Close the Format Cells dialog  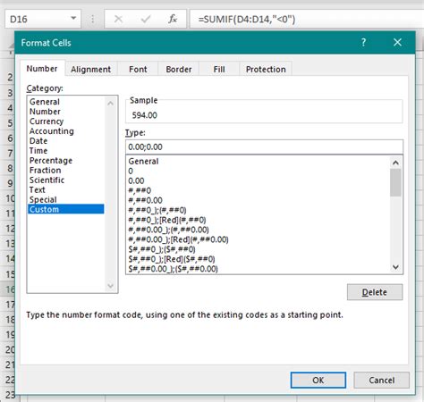pyautogui.click(x=397, y=42)
